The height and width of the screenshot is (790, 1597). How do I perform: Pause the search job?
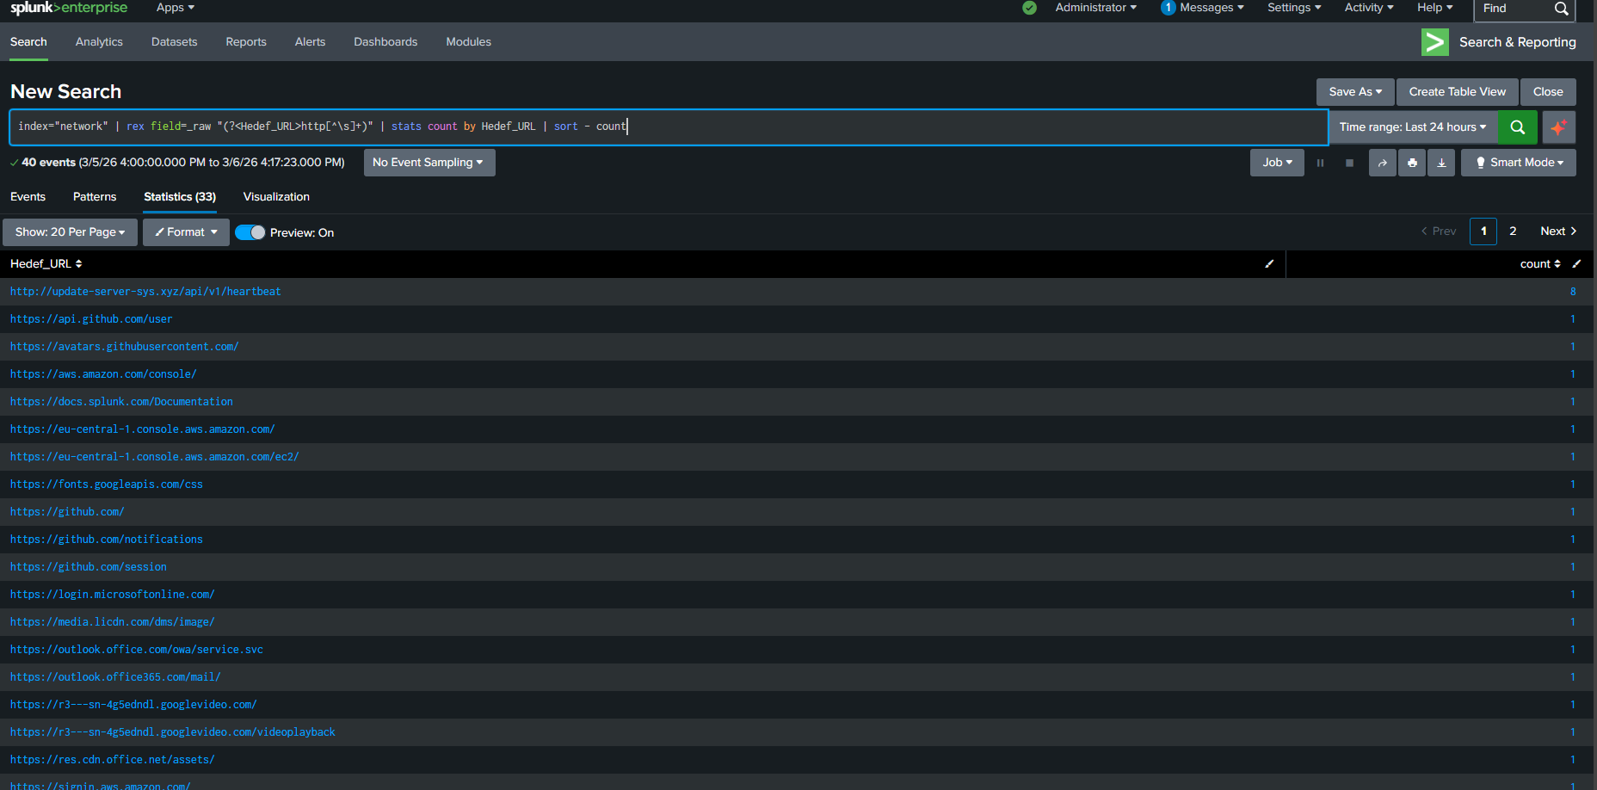click(1320, 163)
